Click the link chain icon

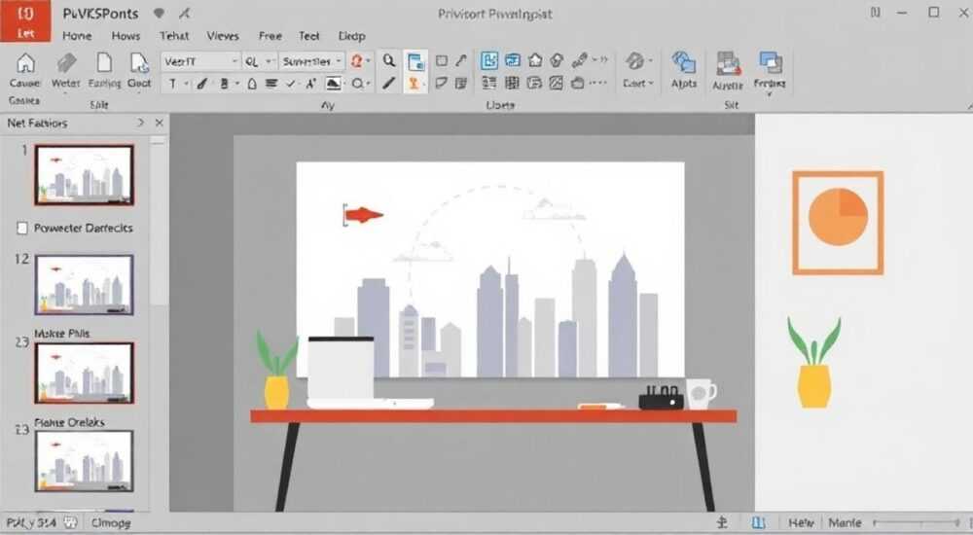[x=580, y=60]
